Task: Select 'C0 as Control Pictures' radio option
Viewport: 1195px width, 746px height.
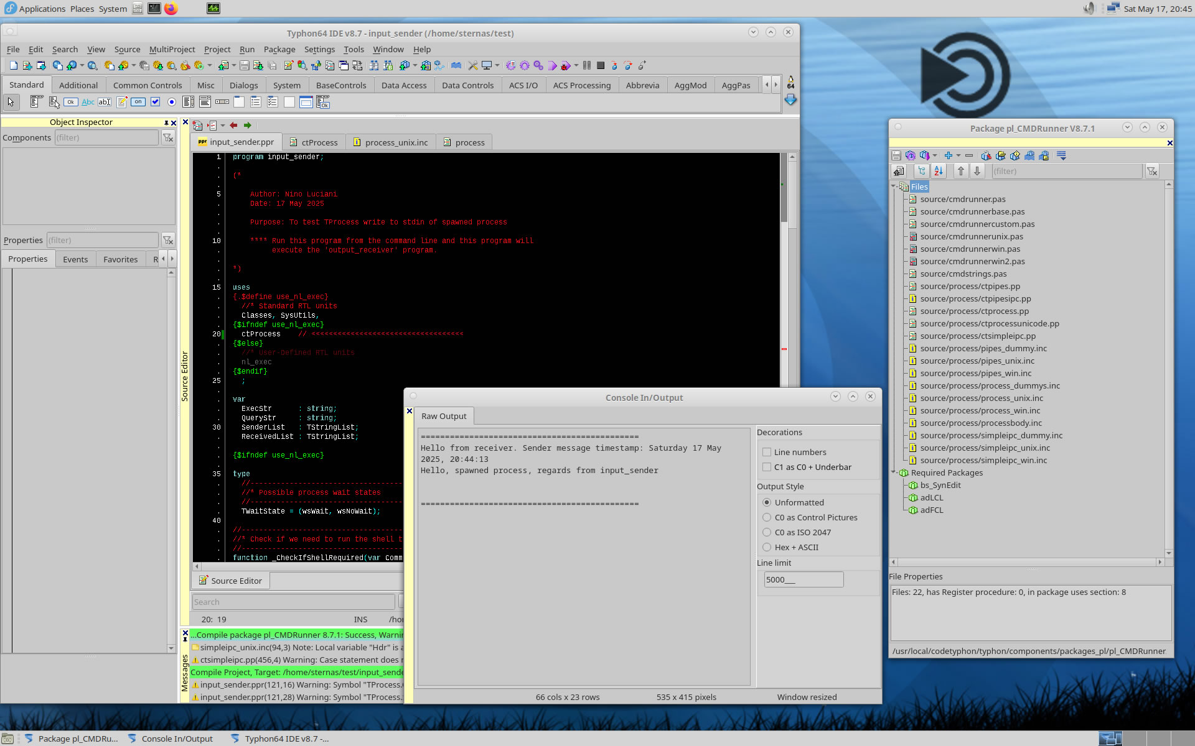Action: 767,517
